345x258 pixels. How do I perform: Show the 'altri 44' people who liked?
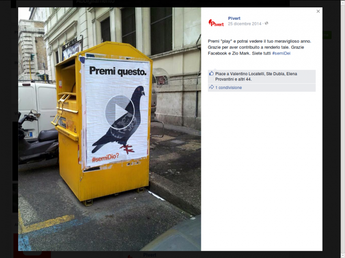click(x=245, y=79)
